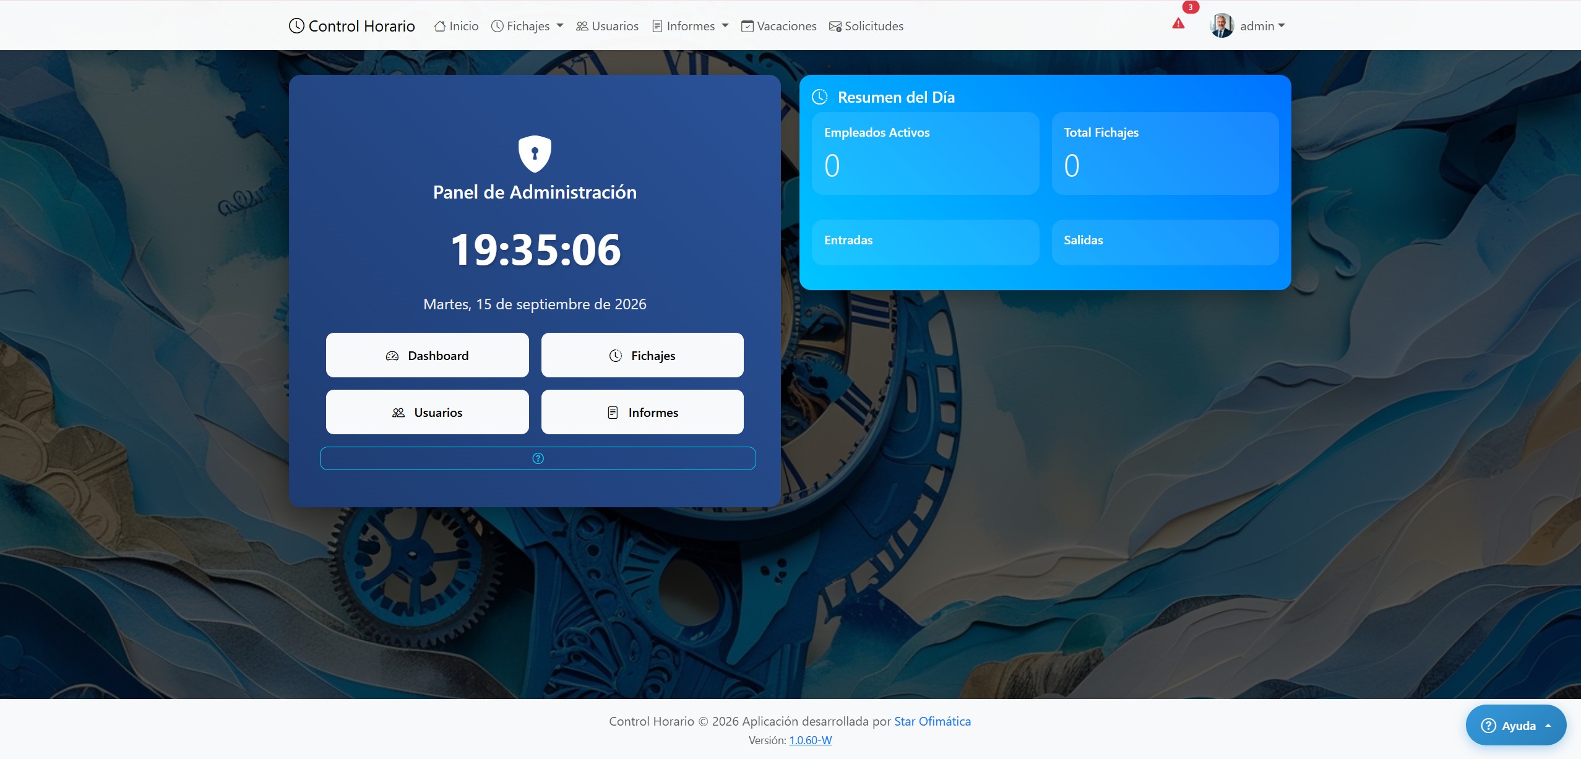Go to Usuarios in the navbar
1581x759 pixels.
click(x=608, y=26)
